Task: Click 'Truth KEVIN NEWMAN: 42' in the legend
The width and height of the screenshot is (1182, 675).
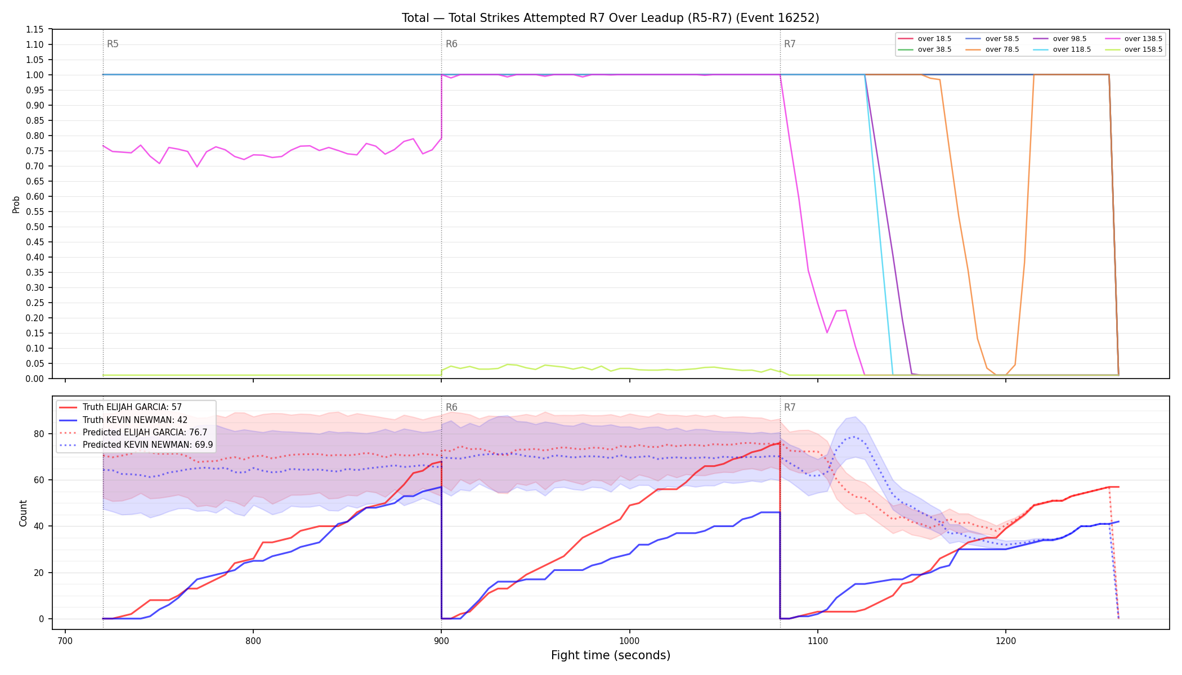Action: (123, 420)
